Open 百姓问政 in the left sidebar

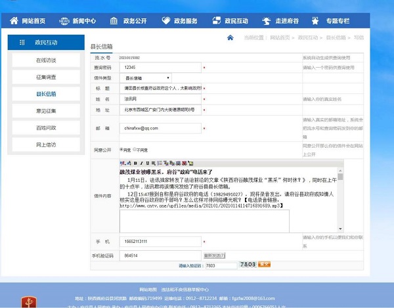tap(46, 127)
